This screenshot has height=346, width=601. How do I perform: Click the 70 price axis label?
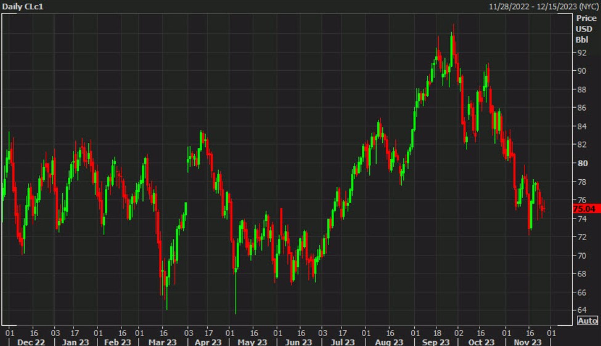[581, 255]
